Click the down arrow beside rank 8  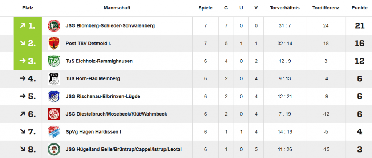tap(23, 149)
